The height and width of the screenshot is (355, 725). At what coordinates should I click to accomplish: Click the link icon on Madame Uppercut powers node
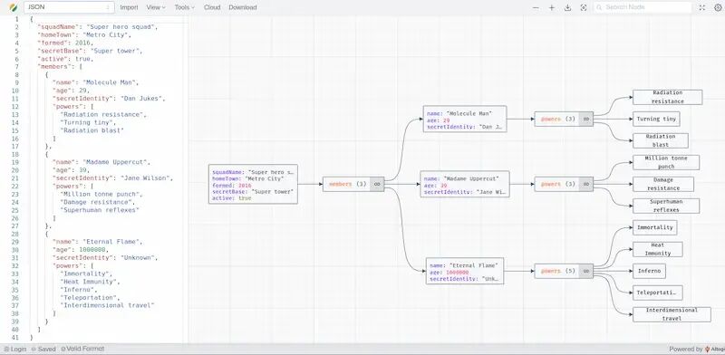(x=585, y=184)
